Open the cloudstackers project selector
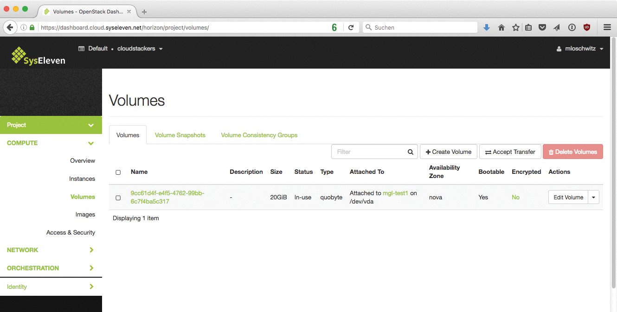The width and height of the screenshot is (617, 312). pyautogui.click(x=140, y=49)
